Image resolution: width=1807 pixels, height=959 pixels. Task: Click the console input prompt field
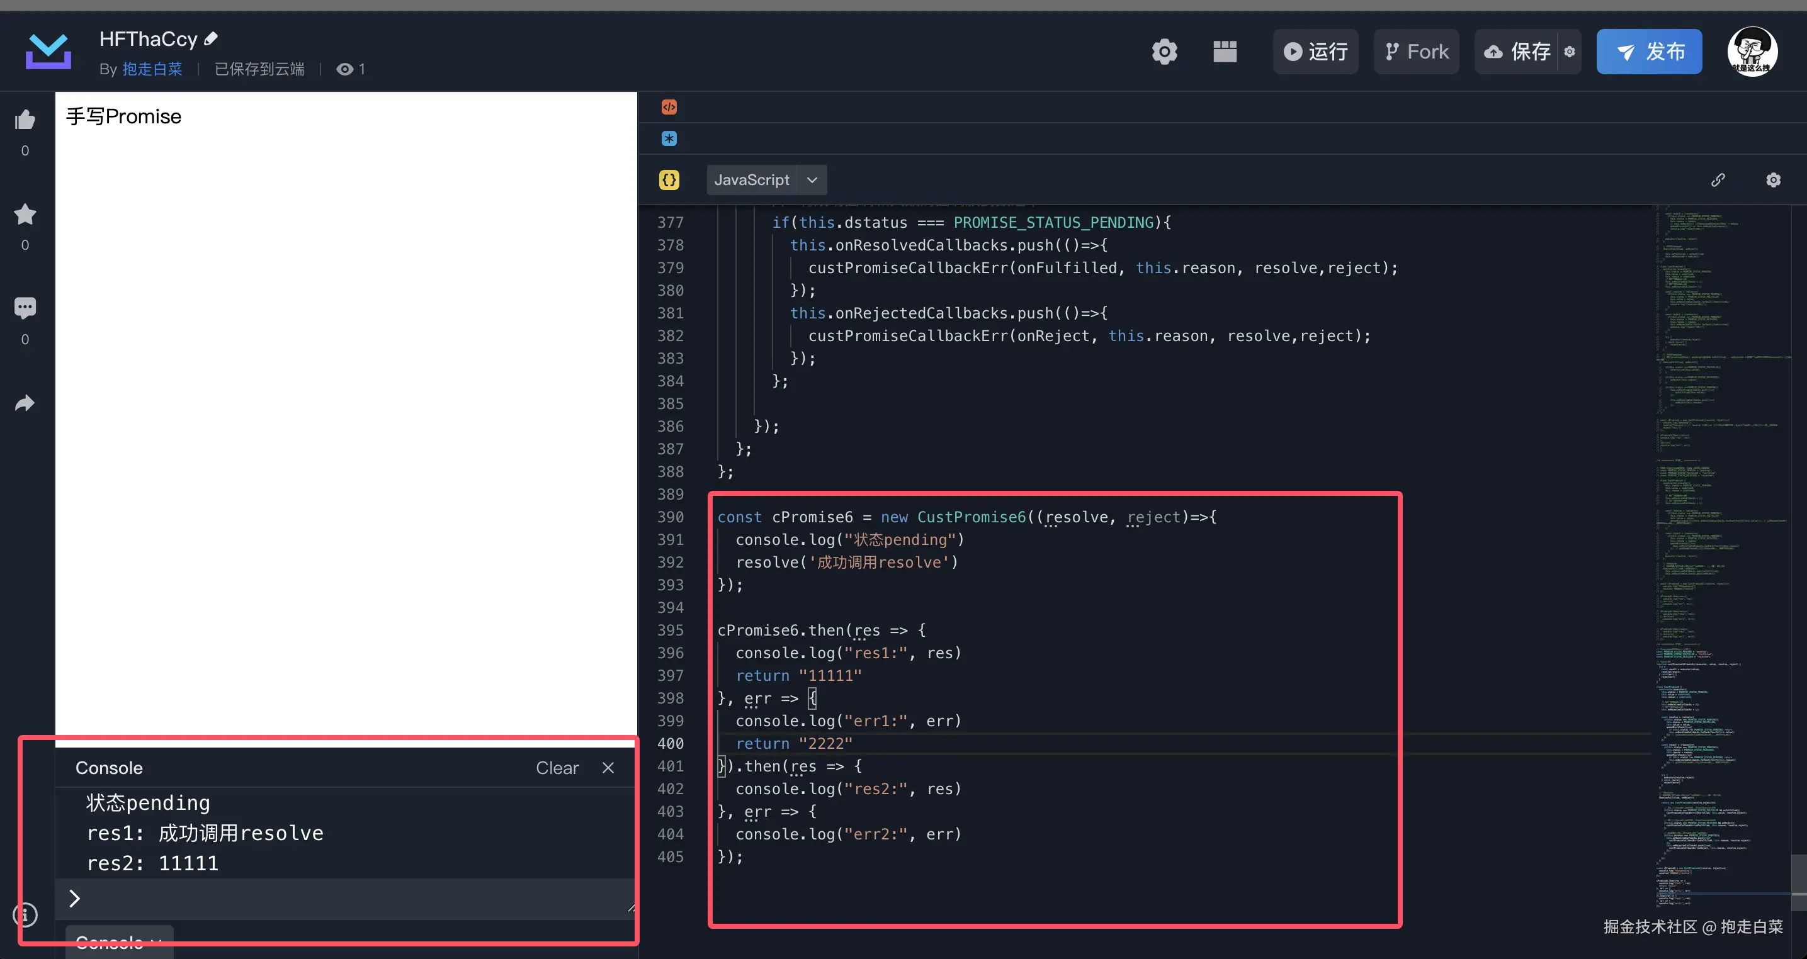[351, 899]
